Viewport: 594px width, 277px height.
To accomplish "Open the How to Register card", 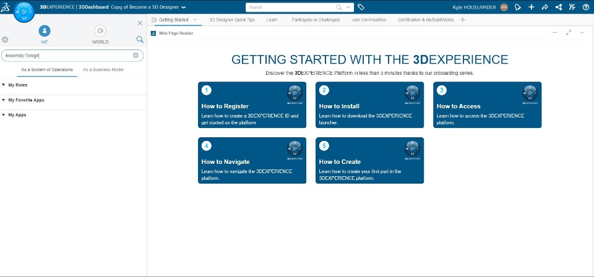I will pyautogui.click(x=252, y=105).
